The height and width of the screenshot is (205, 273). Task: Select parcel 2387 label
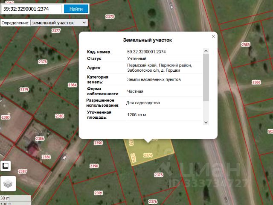point(23,171)
